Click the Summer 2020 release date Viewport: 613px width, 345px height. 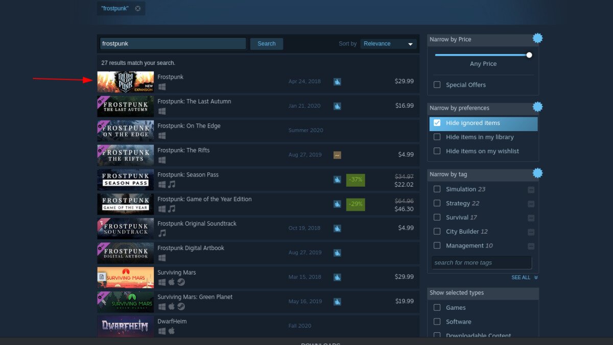point(306,130)
